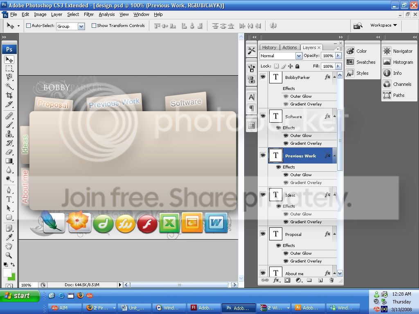Image resolution: width=419 pixels, height=314 pixels.
Task: Click the foreground color swatch
Action: 7,273
